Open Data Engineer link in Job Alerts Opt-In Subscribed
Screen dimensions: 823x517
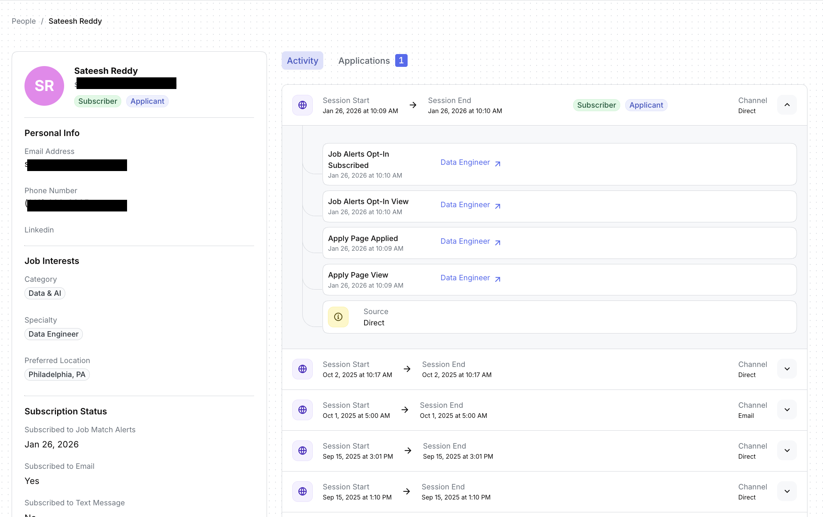coord(465,162)
